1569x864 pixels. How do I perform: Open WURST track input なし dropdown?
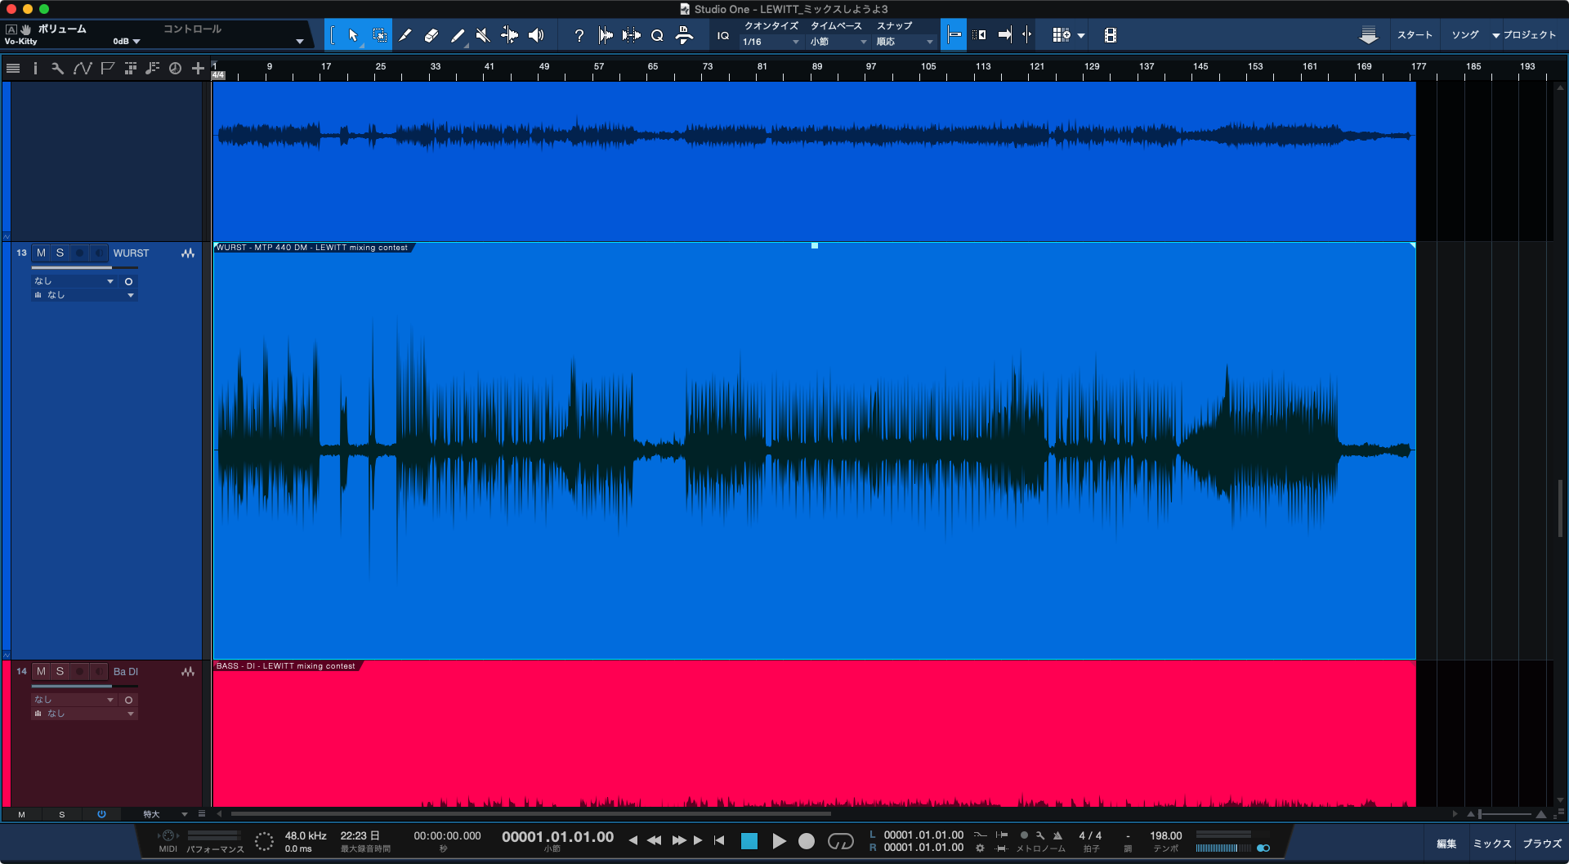(x=74, y=281)
